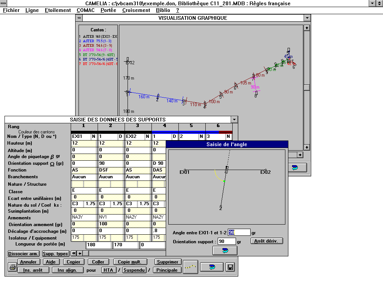Click the vertical scrollbar thumb in graphic view
The image size is (383, 287).
(x=307, y=87)
